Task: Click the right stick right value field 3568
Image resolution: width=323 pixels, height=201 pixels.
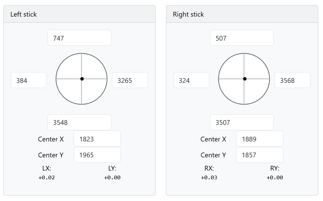Action: click(x=292, y=80)
